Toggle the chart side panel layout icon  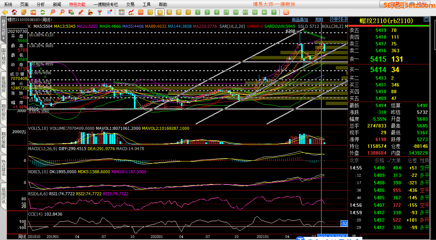click(x=345, y=19)
